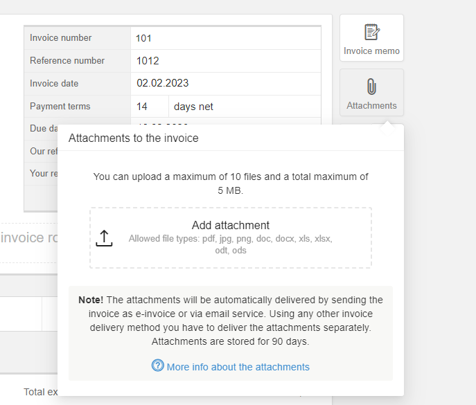
Task: Open the Invoice memo notepad icon
Action: click(372, 32)
